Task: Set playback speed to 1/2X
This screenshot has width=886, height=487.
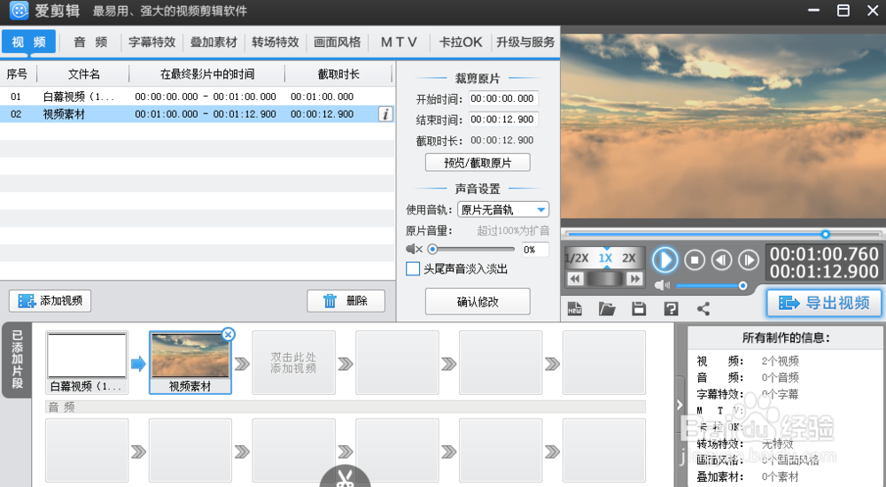Action: (x=577, y=259)
